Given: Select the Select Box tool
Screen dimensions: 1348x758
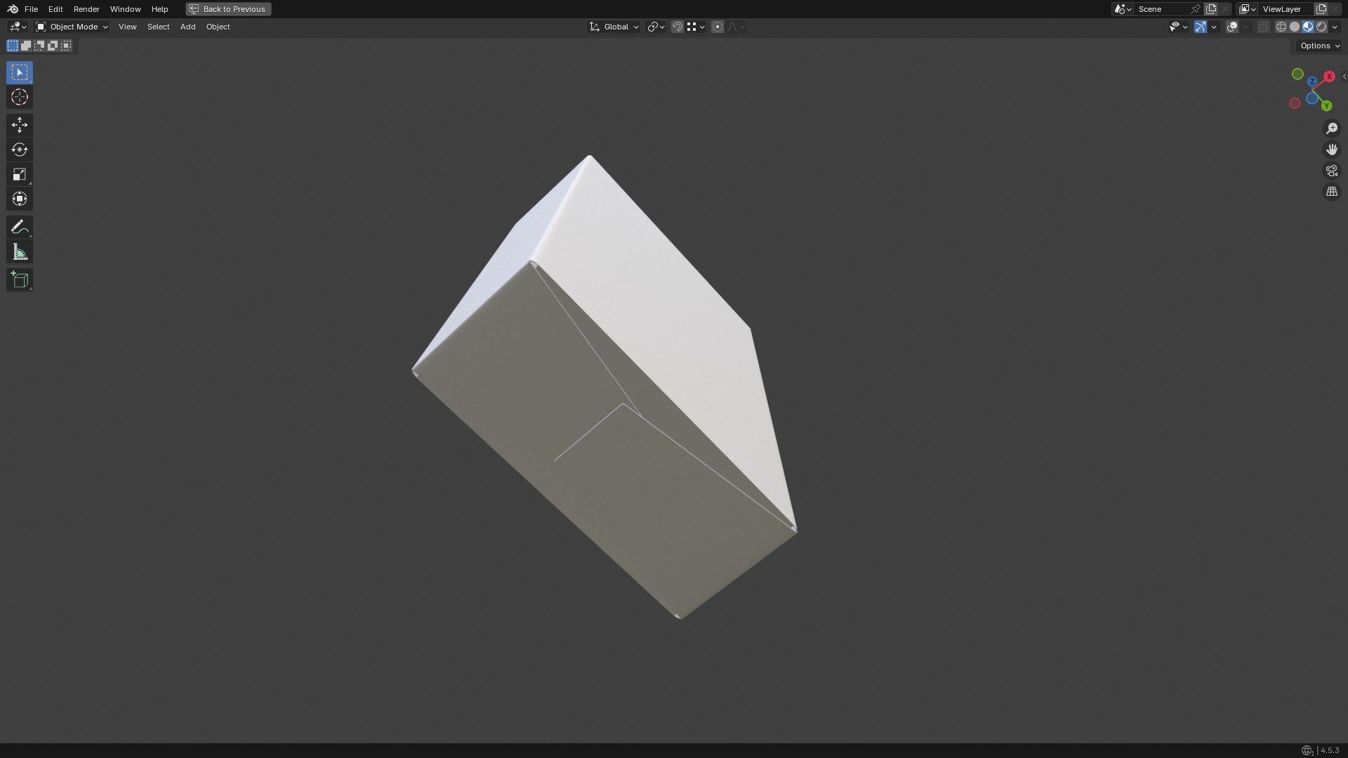Looking at the screenshot, I should click(19, 72).
